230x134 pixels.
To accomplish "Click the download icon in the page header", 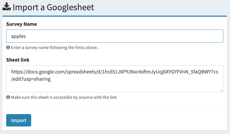I will 7,7.
